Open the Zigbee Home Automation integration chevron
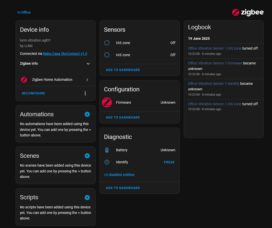This screenshot has height=228, width=272. [x=87, y=80]
